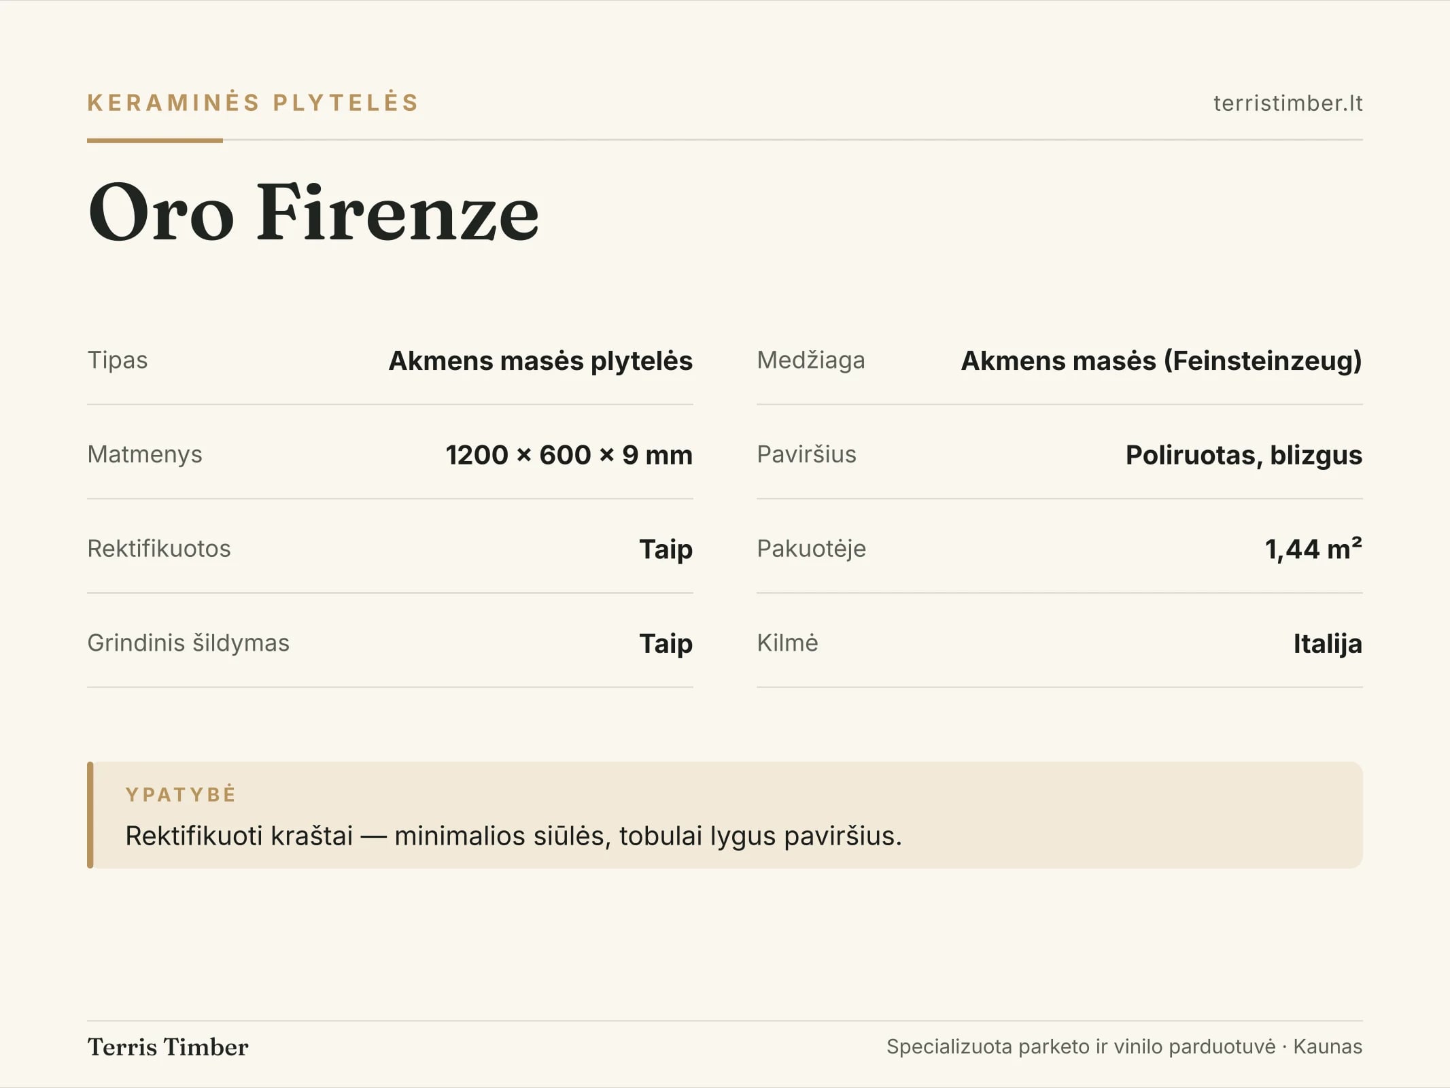Select the Specializuota parketo ir vinilo parduotuvė text
The width and height of the screenshot is (1450, 1088).
[x=1081, y=1047]
